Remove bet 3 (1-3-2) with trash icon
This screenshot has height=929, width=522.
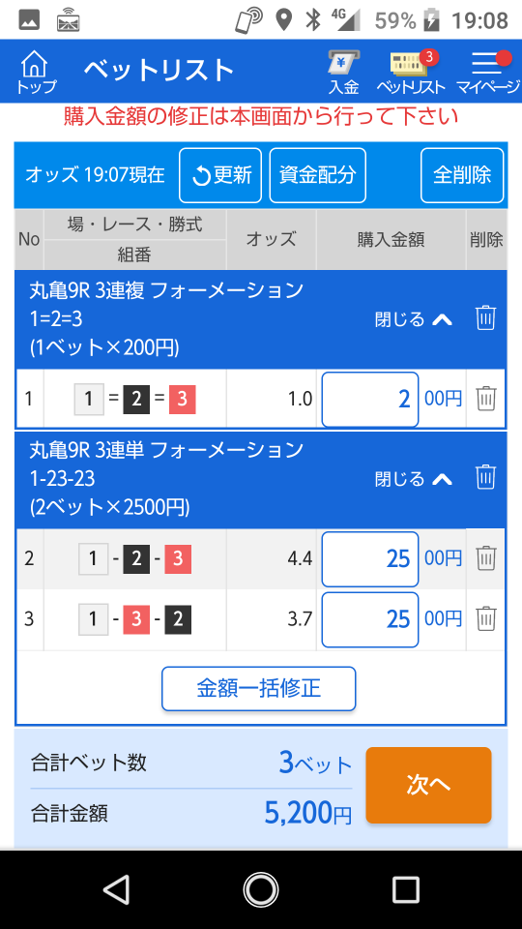(486, 618)
